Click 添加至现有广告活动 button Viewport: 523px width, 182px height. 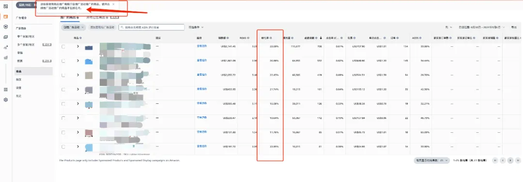click(x=102, y=28)
